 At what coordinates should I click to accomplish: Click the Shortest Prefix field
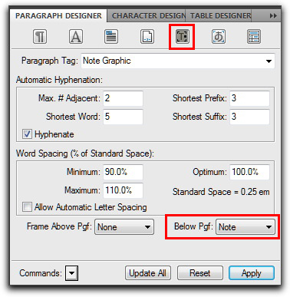(249, 98)
